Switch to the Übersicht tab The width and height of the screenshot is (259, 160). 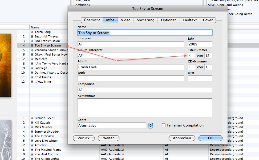[x=92, y=20]
